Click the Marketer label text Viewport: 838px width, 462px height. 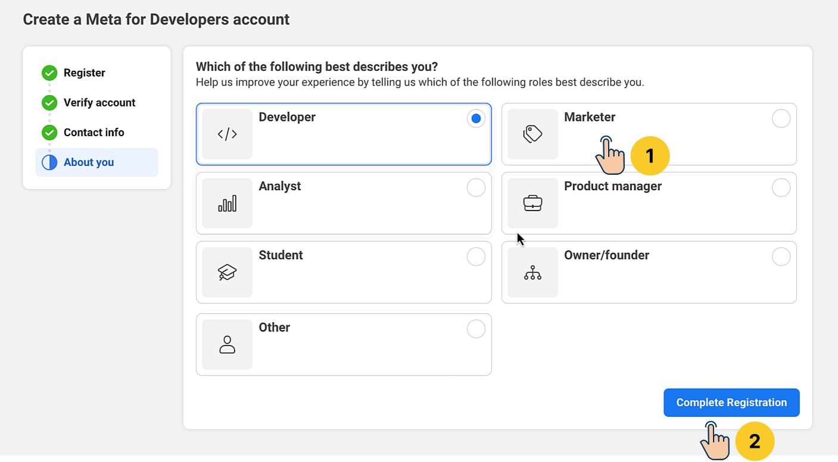tap(590, 117)
